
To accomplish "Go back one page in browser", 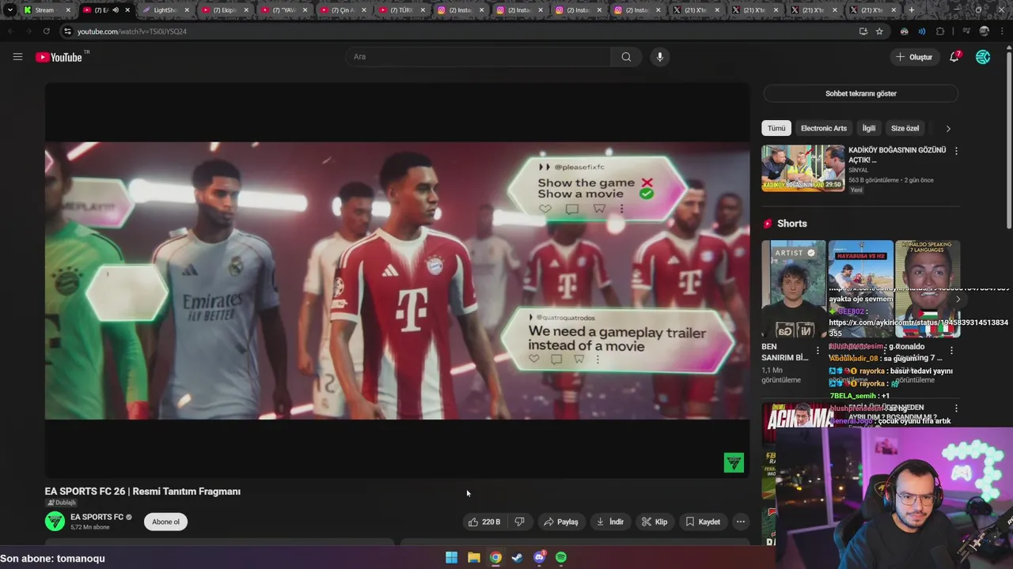I will tap(10, 32).
